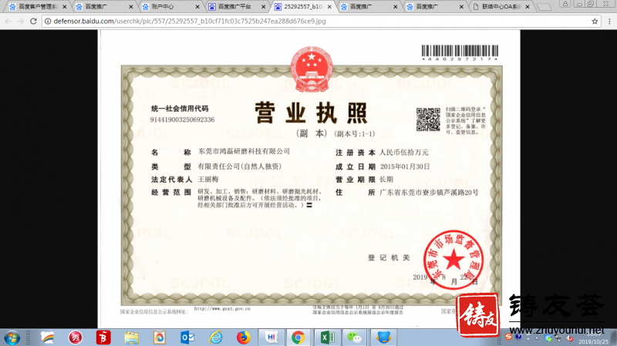This screenshot has width=617, height=346.
Task: Reload the current page
Action: [33, 22]
